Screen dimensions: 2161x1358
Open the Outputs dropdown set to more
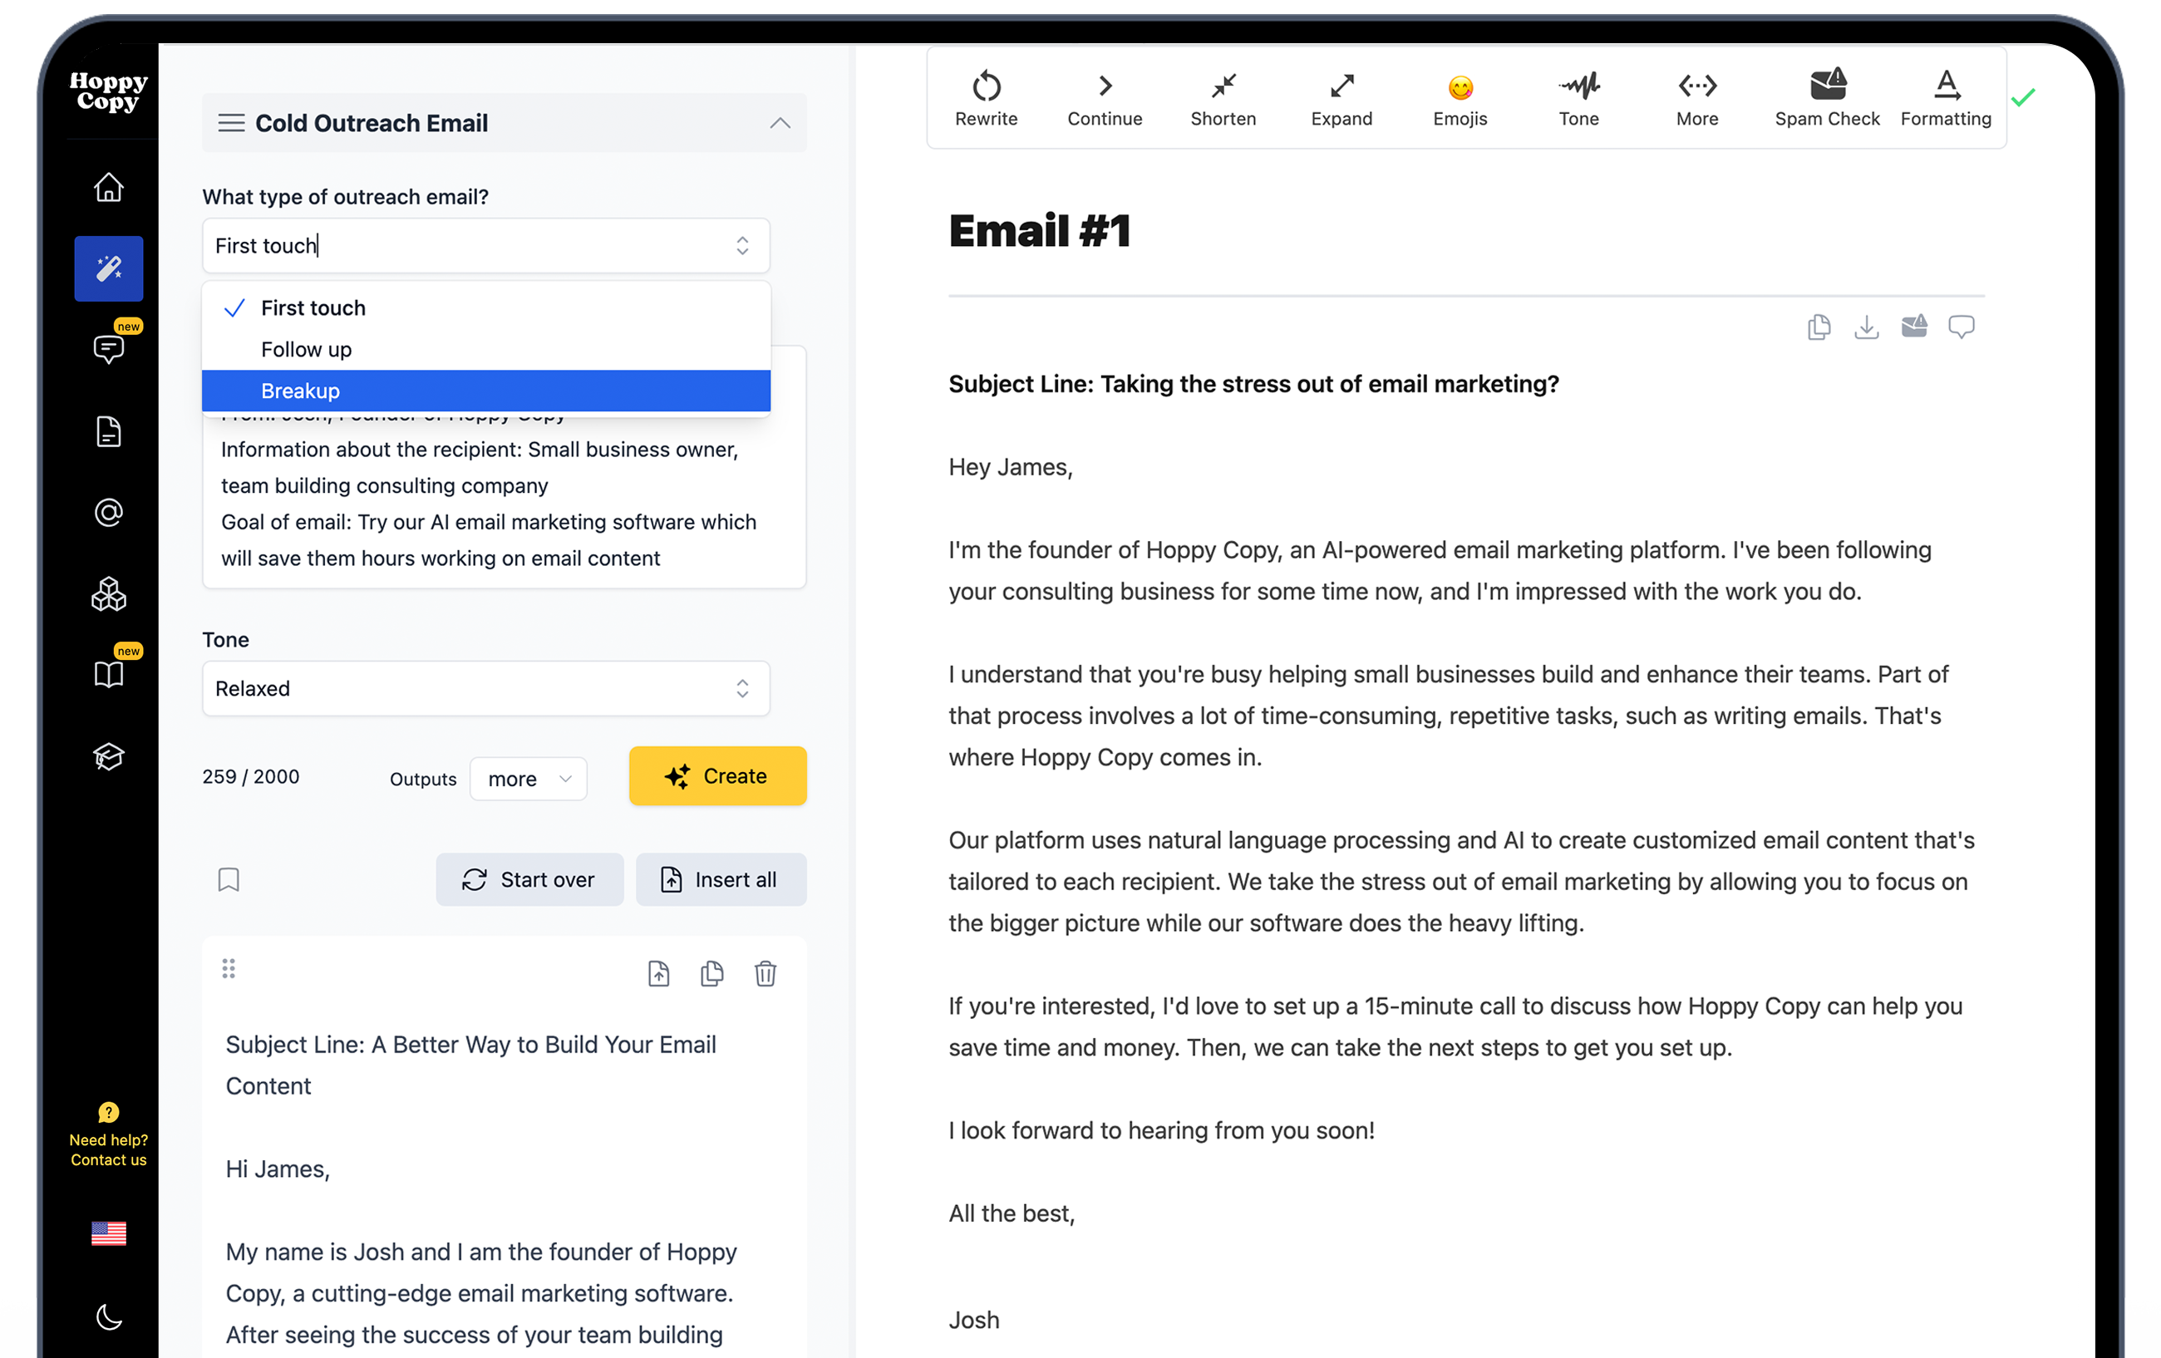pyautogui.click(x=528, y=778)
